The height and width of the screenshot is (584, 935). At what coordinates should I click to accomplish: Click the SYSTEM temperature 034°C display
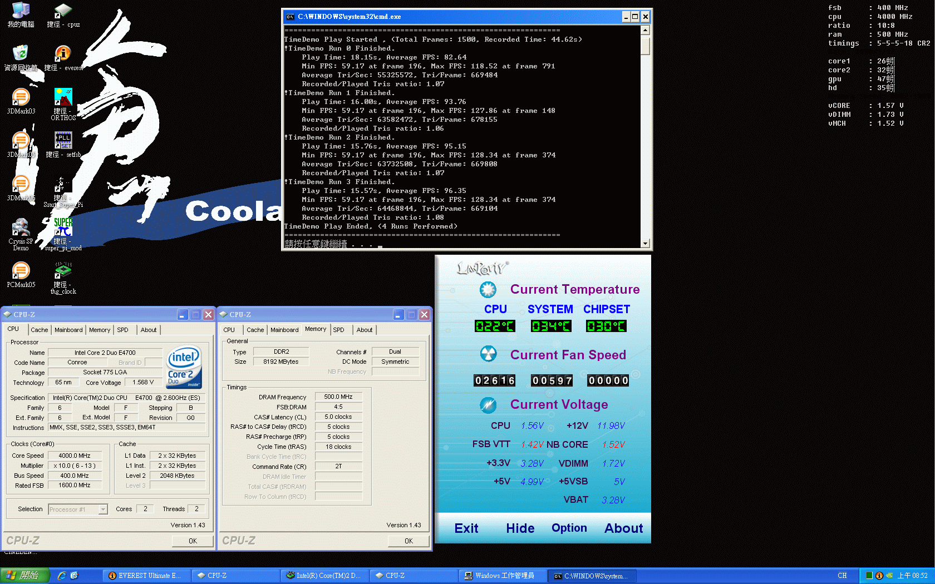(x=551, y=326)
